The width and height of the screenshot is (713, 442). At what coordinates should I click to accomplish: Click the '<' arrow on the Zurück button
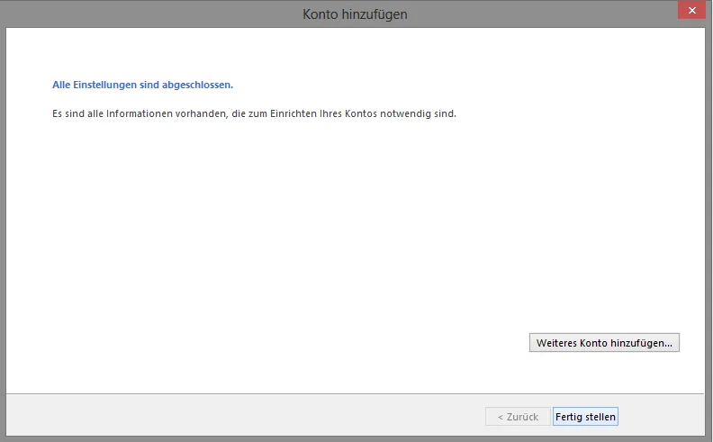501,417
